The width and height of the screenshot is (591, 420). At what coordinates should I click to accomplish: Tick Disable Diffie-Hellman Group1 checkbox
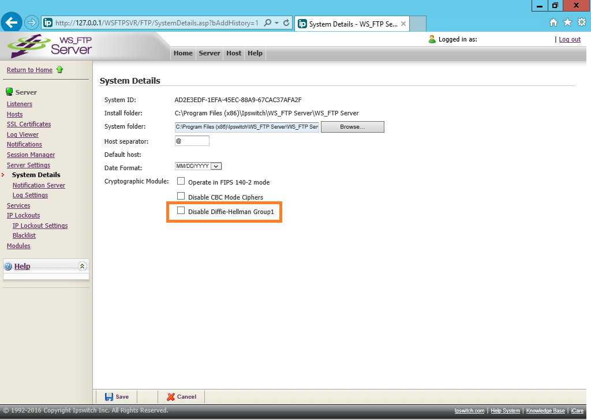click(x=181, y=211)
